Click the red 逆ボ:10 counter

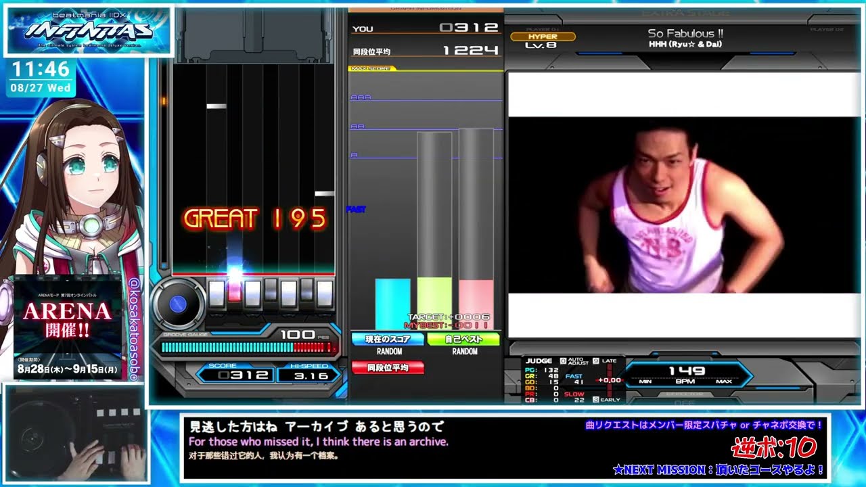coord(775,446)
